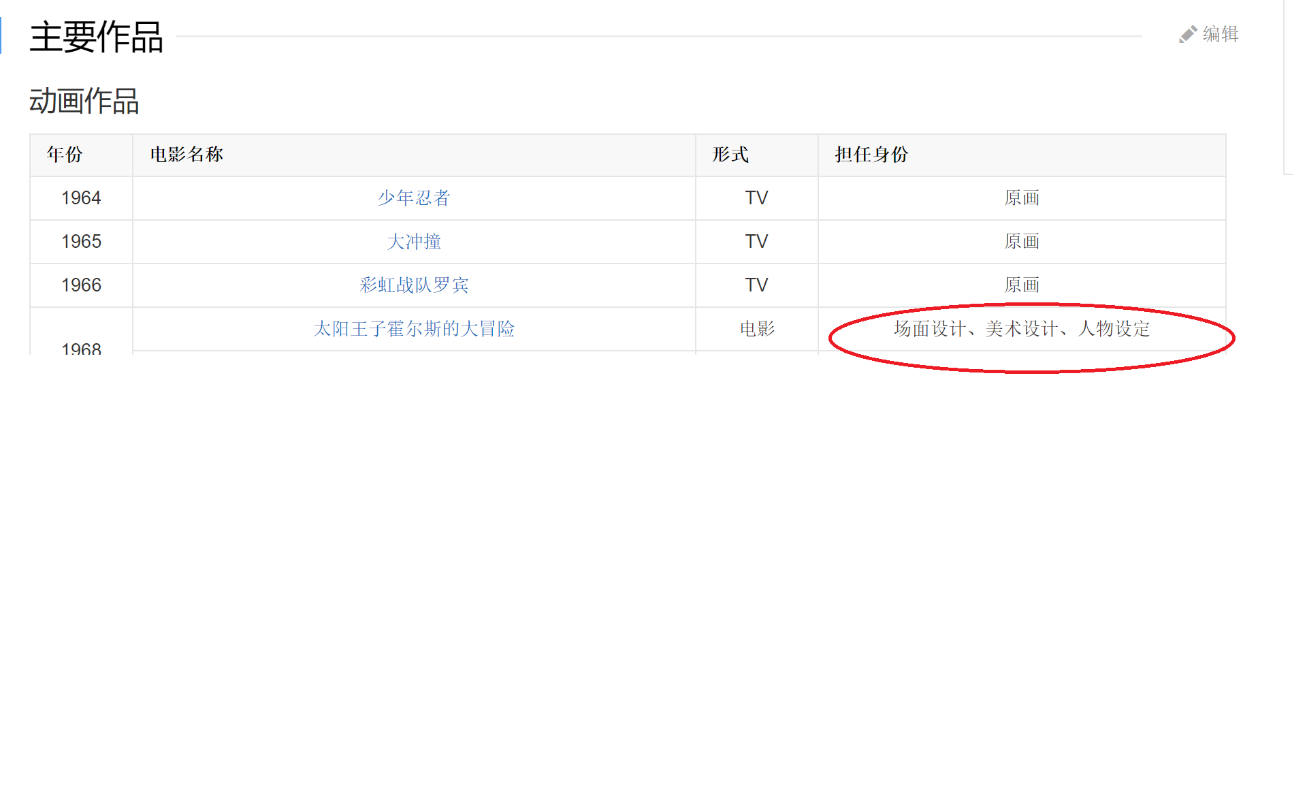Click the 年份 column header
Viewport: 1307px width, 809px height.
pyautogui.click(x=65, y=155)
